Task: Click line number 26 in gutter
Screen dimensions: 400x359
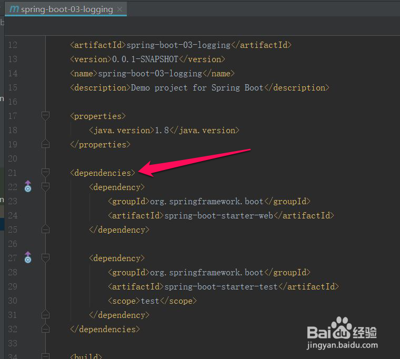Action: [13, 244]
